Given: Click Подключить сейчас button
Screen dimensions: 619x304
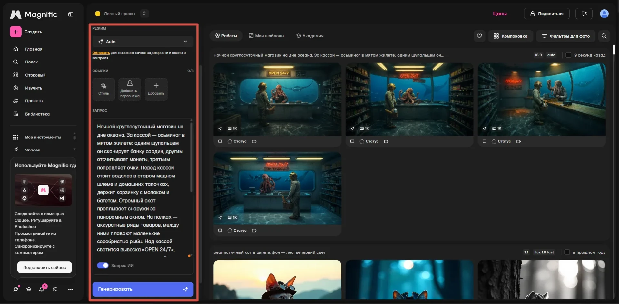Looking at the screenshot, I should click(x=44, y=267).
